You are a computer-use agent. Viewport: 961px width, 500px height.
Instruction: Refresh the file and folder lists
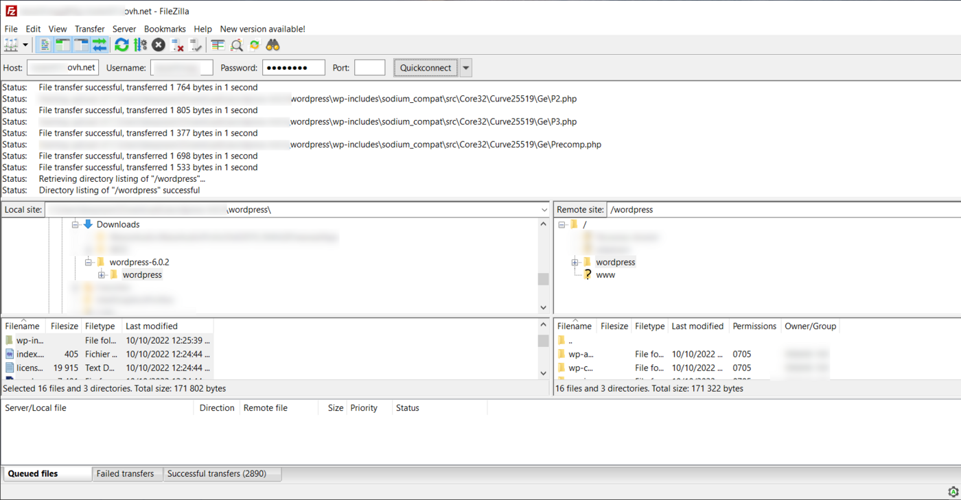[121, 45]
